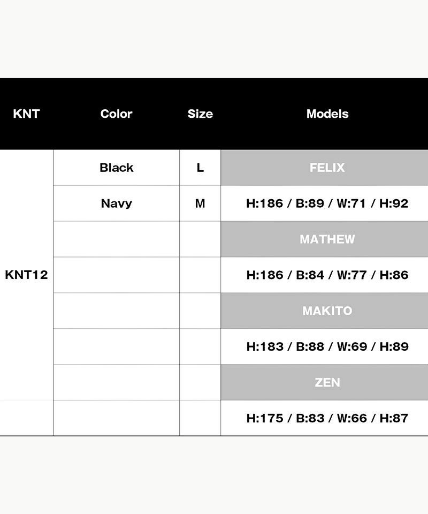The image size is (428, 514).
Task: Select the MATHEW model name row
Action: 327,239
